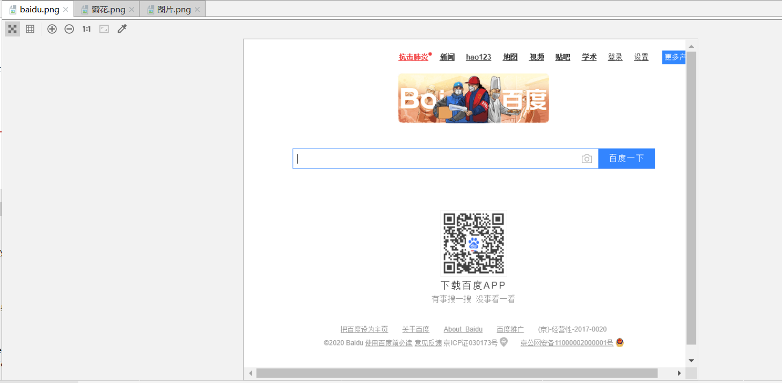Switch to the 图片.png tab
This screenshot has width=782, height=383.
(173, 9)
